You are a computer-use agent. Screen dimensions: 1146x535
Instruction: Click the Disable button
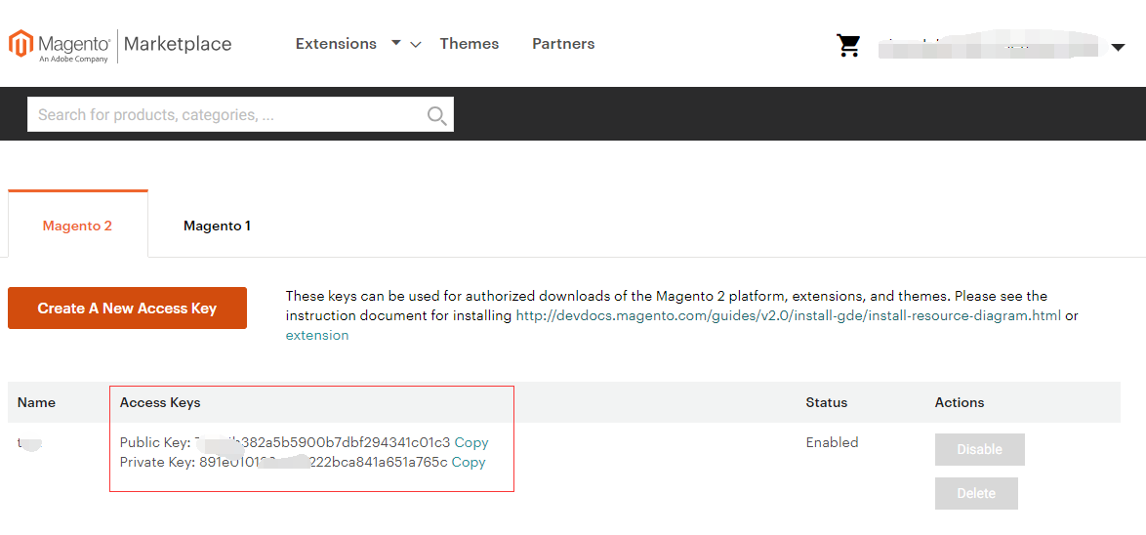pos(979,449)
